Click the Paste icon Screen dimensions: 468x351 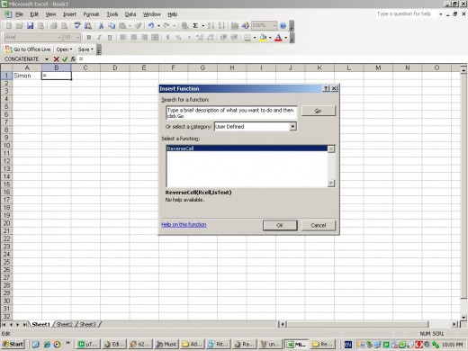pos(122,26)
